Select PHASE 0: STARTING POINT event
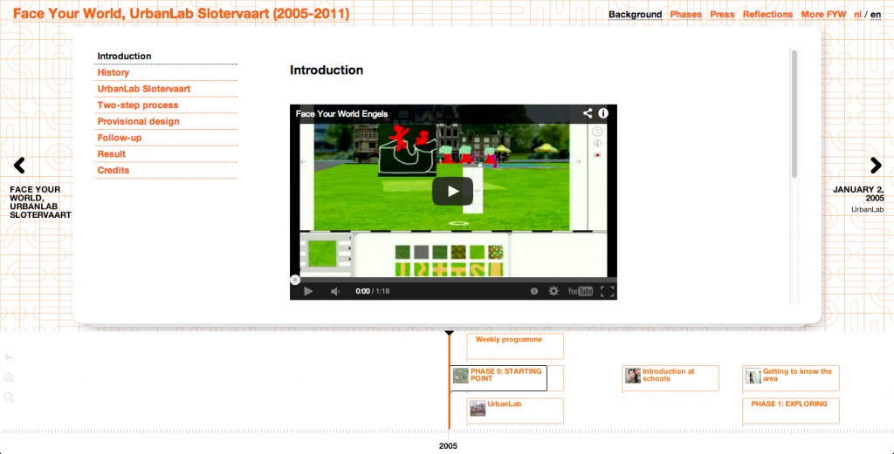Viewport: 894px width, 454px height. pyautogui.click(x=499, y=378)
